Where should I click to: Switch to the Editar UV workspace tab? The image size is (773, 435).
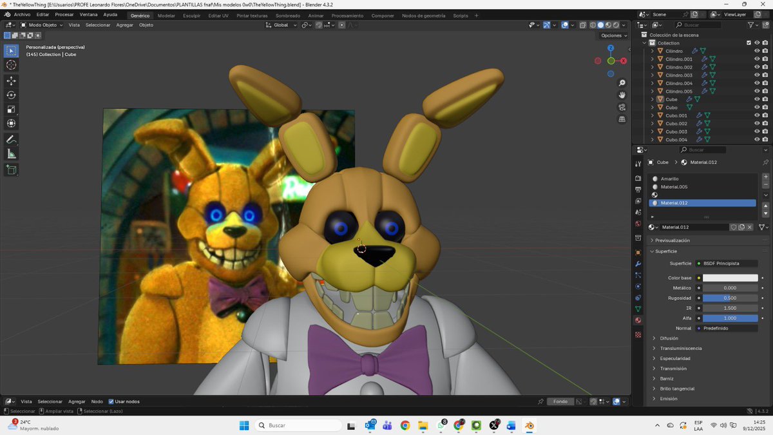click(x=218, y=15)
